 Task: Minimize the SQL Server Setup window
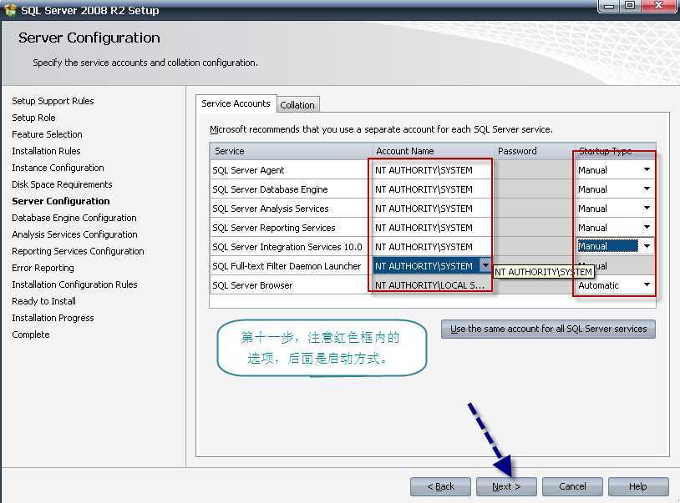pyautogui.click(x=609, y=6)
